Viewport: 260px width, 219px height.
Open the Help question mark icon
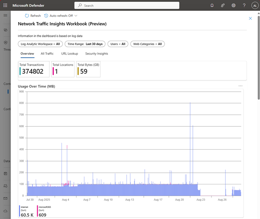(244, 6)
